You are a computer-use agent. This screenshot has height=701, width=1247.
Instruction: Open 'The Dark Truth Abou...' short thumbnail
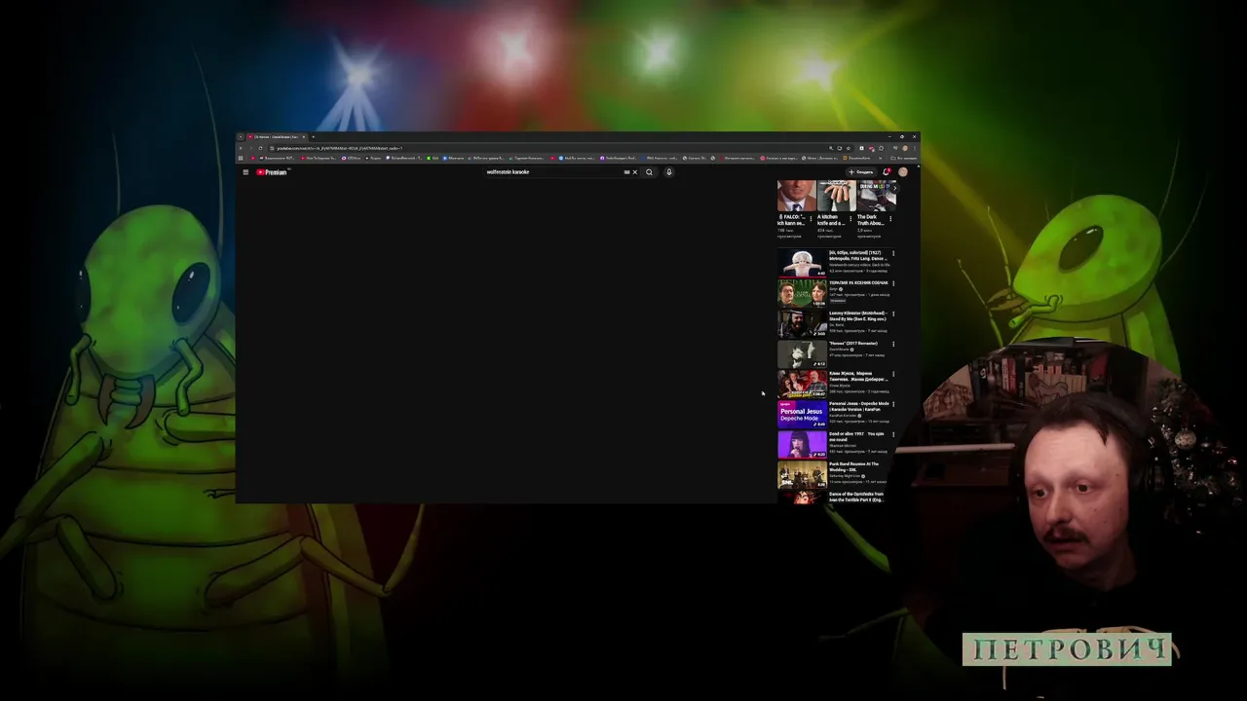(876, 196)
